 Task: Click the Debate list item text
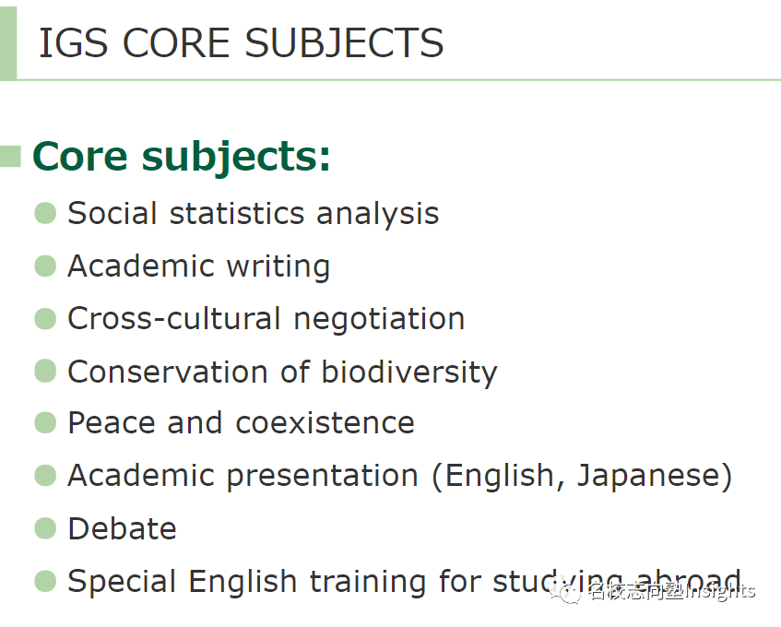[x=122, y=528]
